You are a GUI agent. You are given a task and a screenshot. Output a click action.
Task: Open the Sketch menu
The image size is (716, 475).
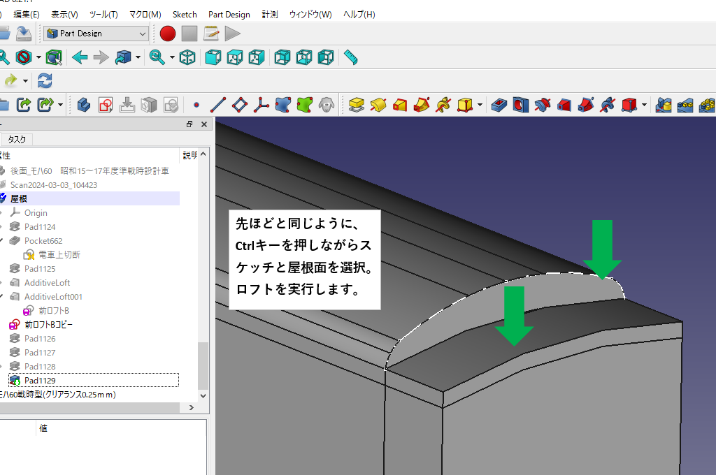(185, 14)
